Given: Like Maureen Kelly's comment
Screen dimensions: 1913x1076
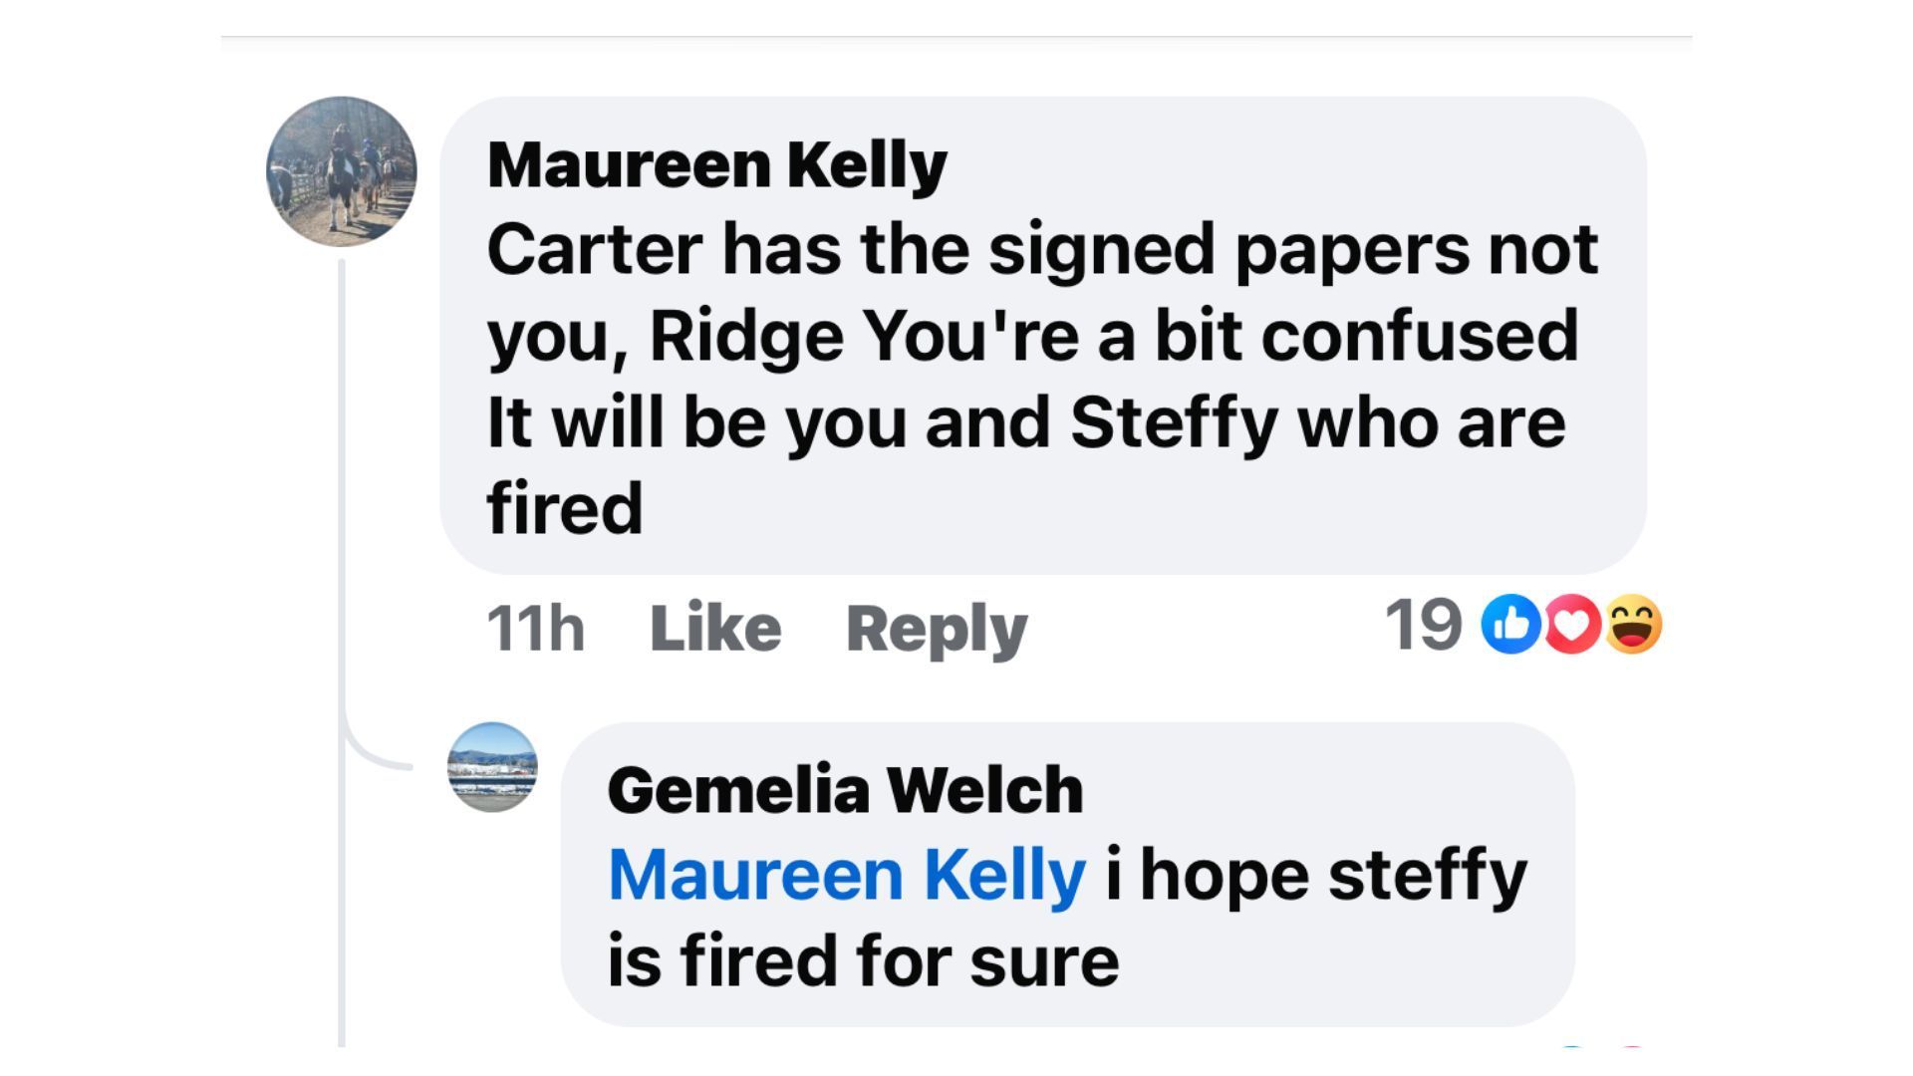Looking at the screenshot, I should (x=715, y=628).
